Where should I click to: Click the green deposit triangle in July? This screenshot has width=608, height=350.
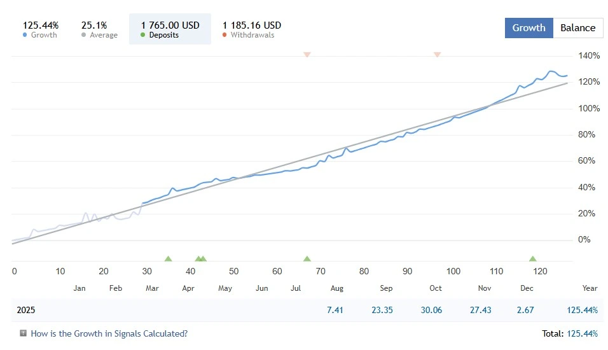[307, 259]
